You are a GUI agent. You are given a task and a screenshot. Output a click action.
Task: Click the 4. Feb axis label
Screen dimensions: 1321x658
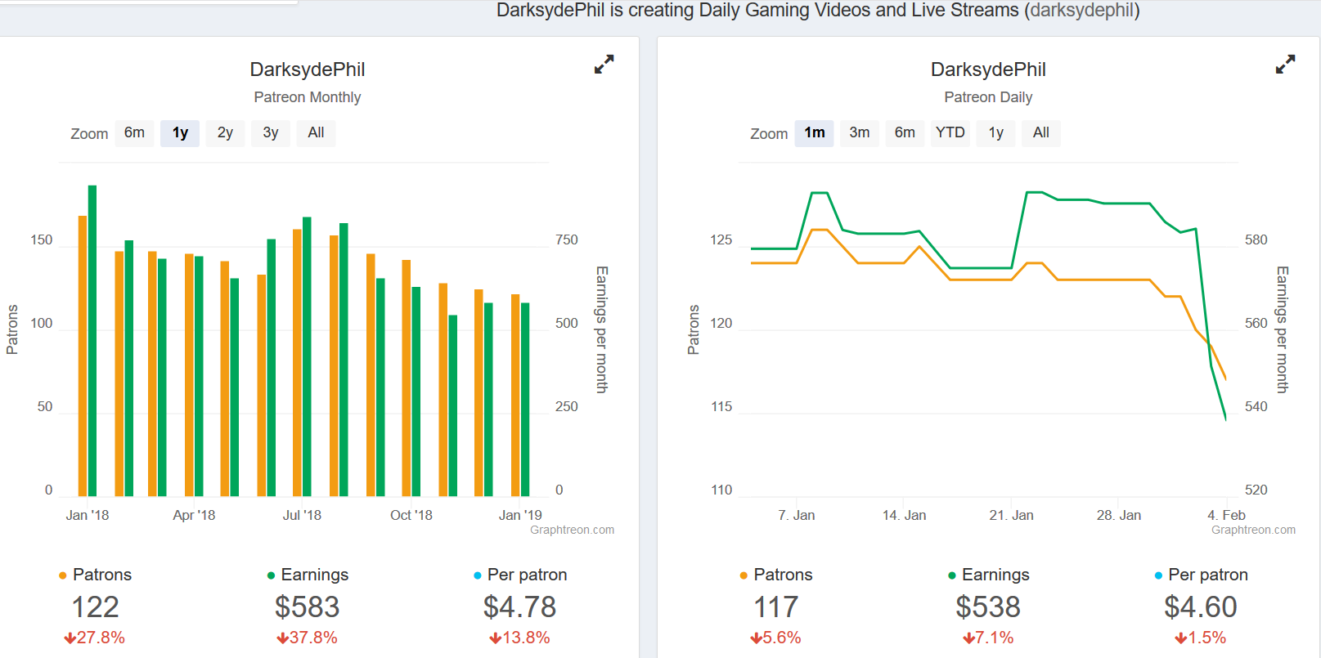(1226, 515)
